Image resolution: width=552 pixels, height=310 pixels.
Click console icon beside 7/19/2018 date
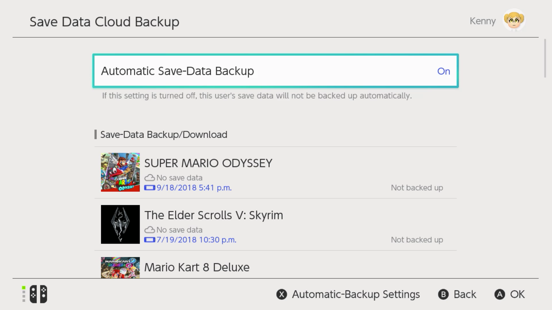[149, 240]
